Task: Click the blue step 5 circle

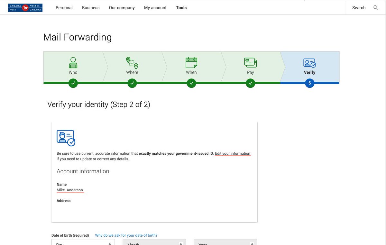Action: click(309, 83)
